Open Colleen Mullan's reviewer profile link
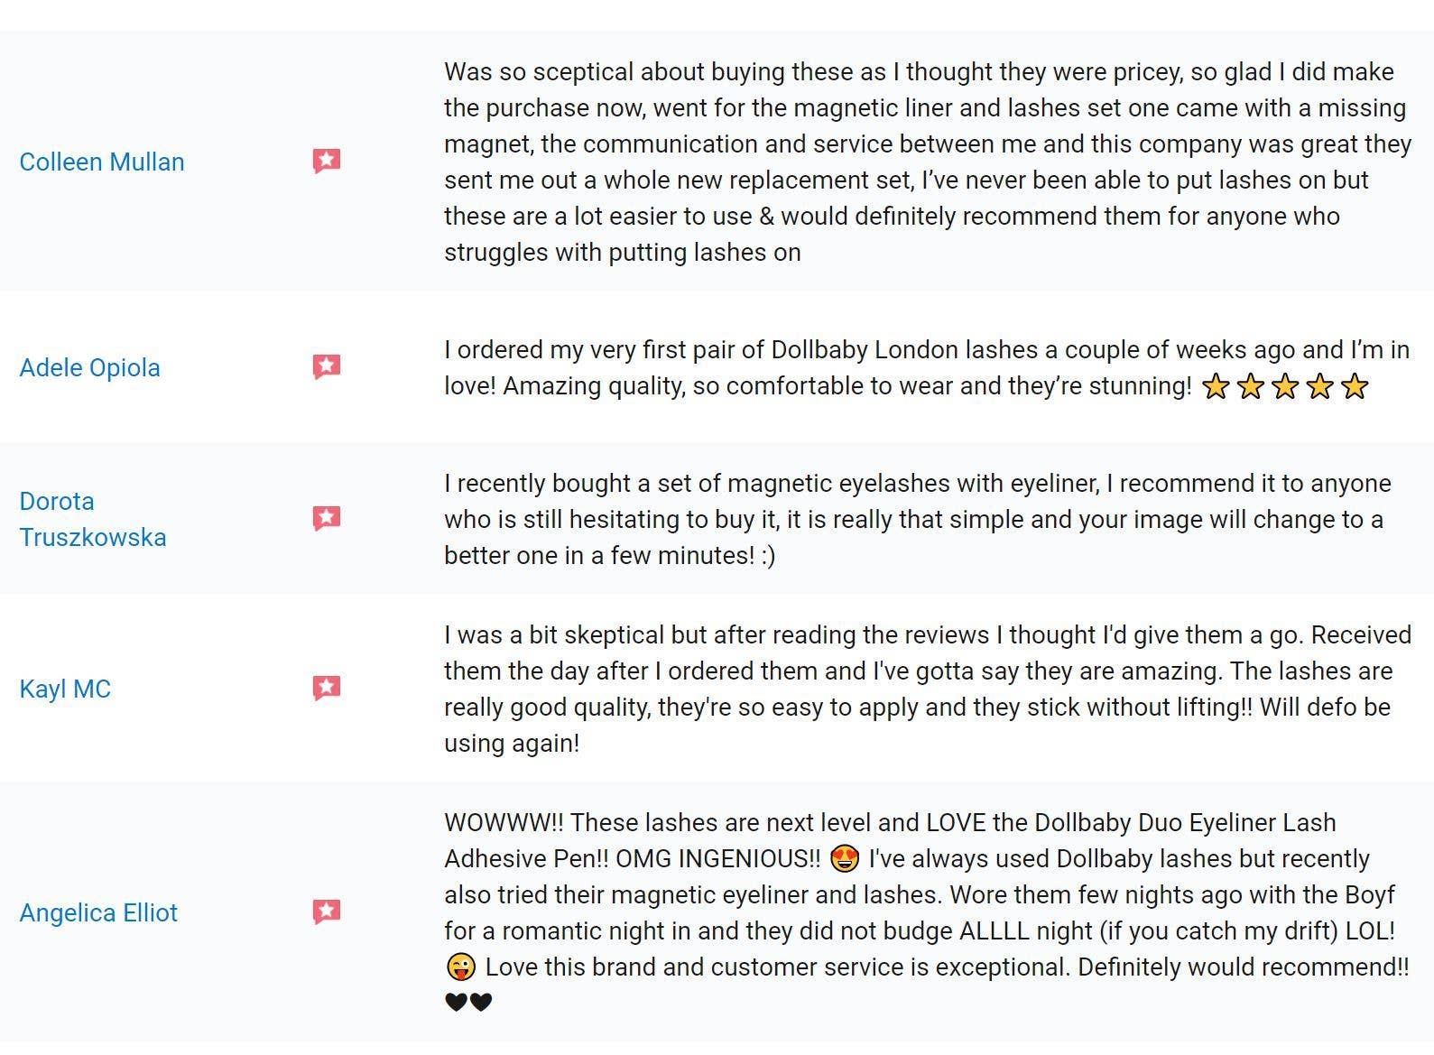The width and height of the screenshot is (1434, 1055). click(x=102, y=162)
